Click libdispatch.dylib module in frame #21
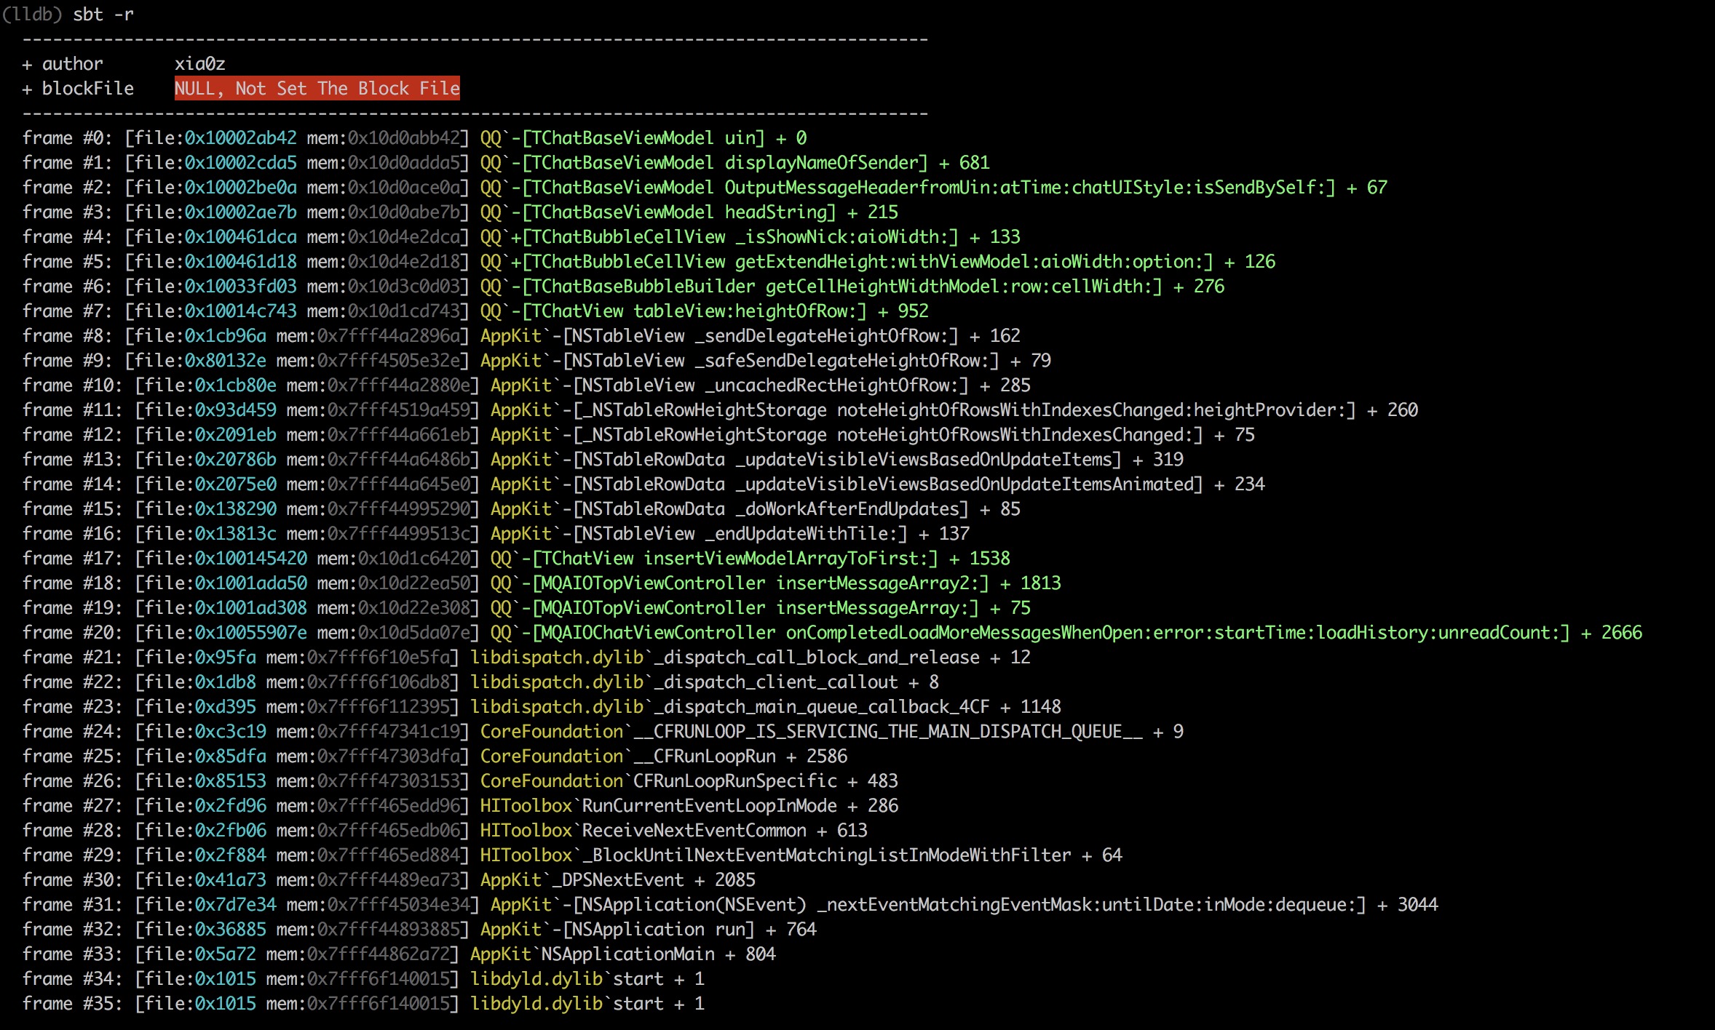The height and width of the screenshot is (1030, 1715). [557, 658]
